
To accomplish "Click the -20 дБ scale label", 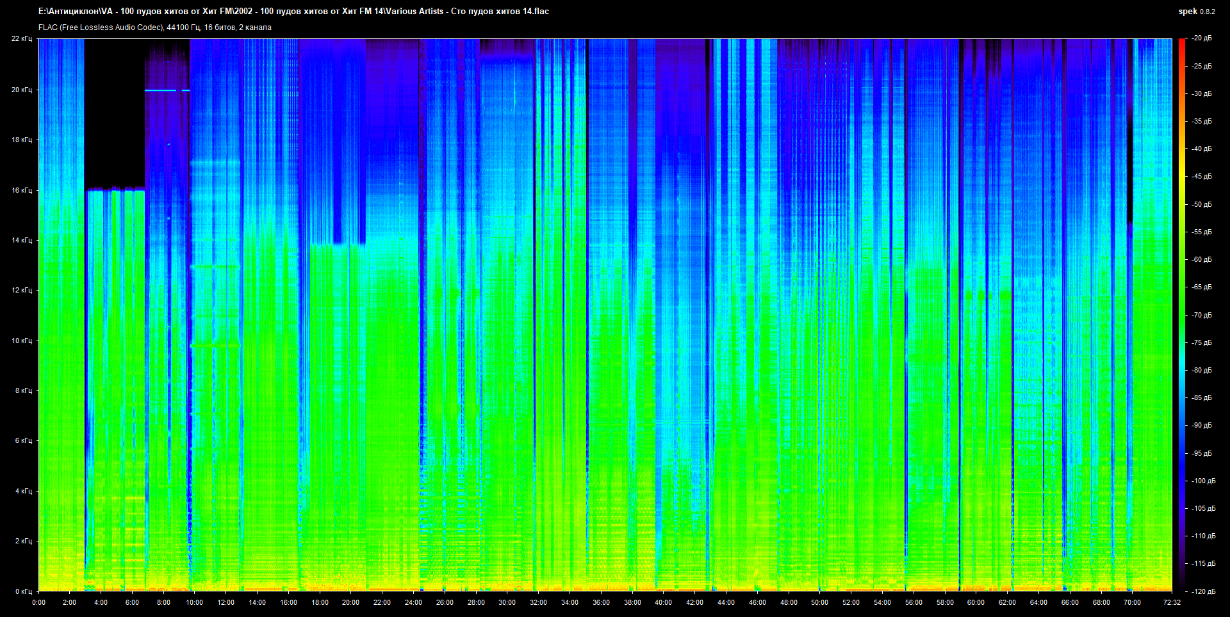I will click(x=1201, y=38).
